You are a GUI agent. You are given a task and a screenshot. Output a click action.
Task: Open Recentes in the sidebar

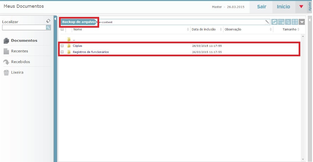19,51
